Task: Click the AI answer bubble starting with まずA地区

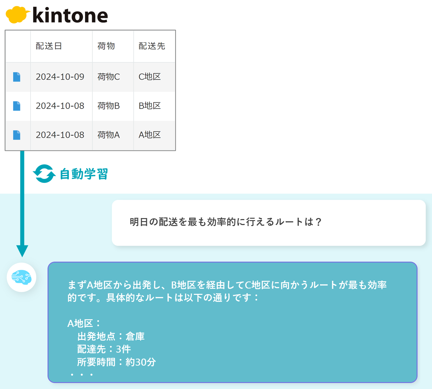Action: 232,322
